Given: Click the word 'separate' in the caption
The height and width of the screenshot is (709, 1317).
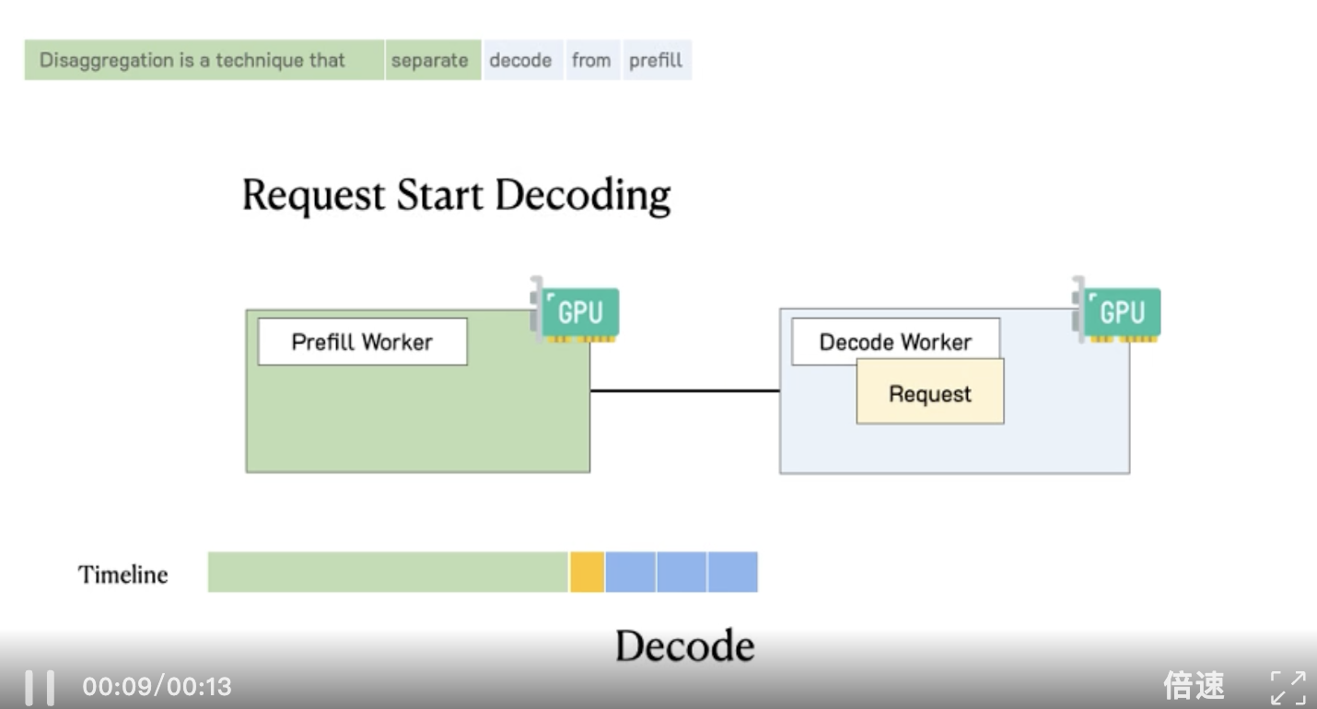Looking at the screenshot, I should tap(430, 61).
